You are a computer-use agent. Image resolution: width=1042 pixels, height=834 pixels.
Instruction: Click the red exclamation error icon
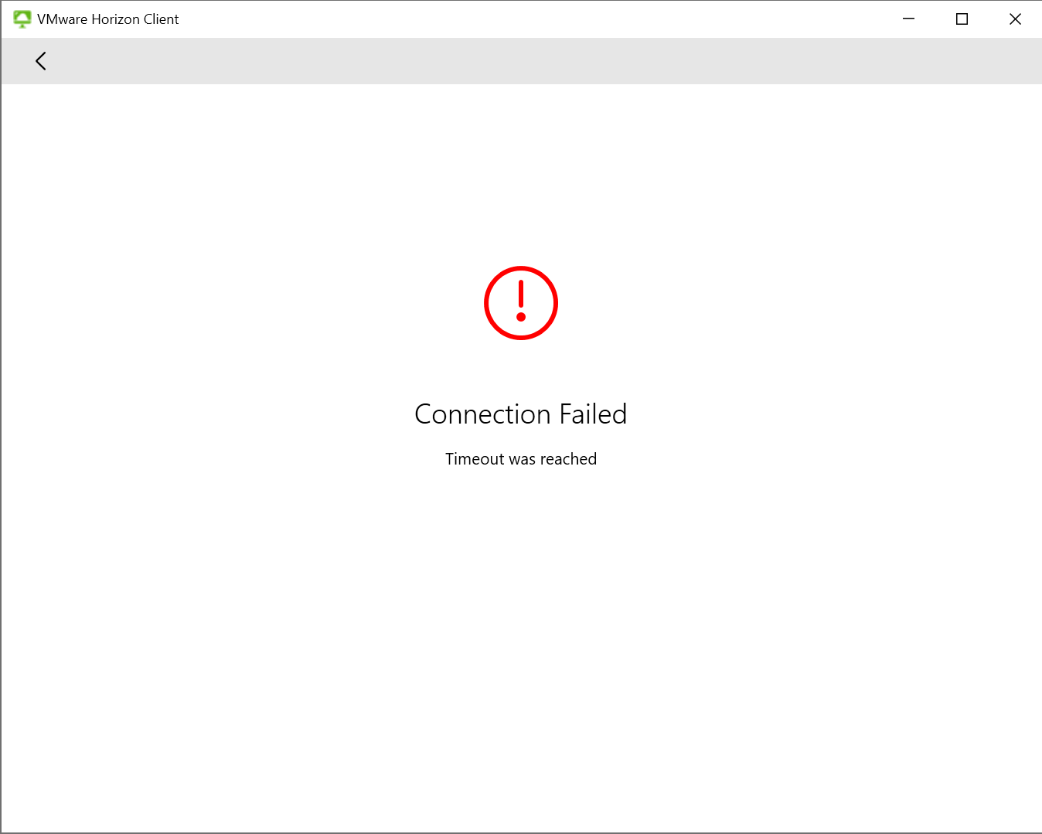click(x=521, y=302)
